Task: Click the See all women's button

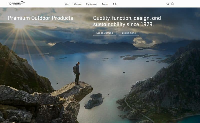Action: coord(104,33)
